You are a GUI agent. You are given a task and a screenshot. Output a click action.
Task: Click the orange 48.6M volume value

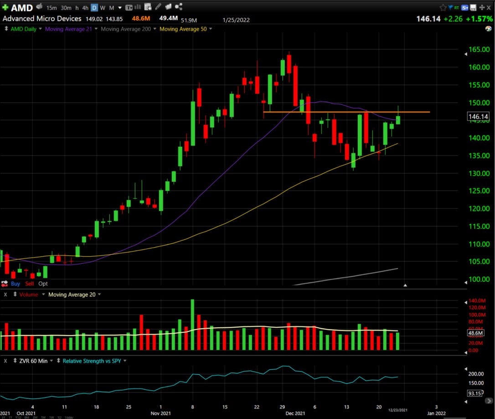click(141, 18)
